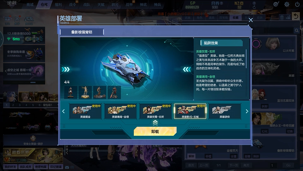This screenshot has width=303, height=171.
Task: Click the NZ点 refresh icon
Action: click(254, 7)
